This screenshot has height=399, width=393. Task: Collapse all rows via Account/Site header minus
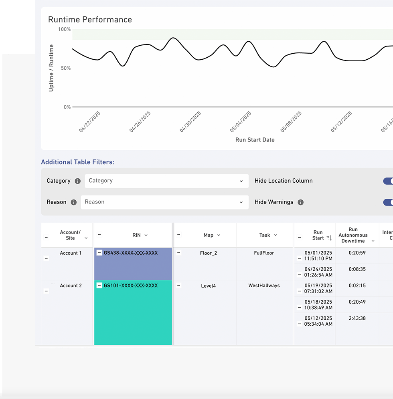point(46,238)
